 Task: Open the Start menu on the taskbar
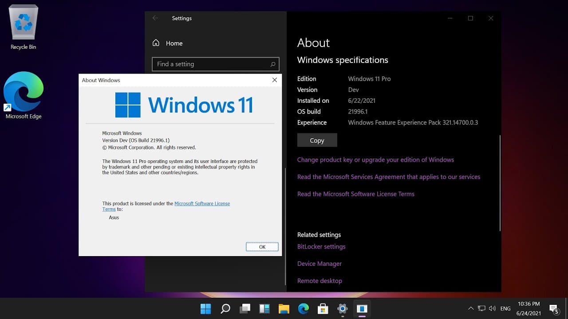[x=206, y=308]
